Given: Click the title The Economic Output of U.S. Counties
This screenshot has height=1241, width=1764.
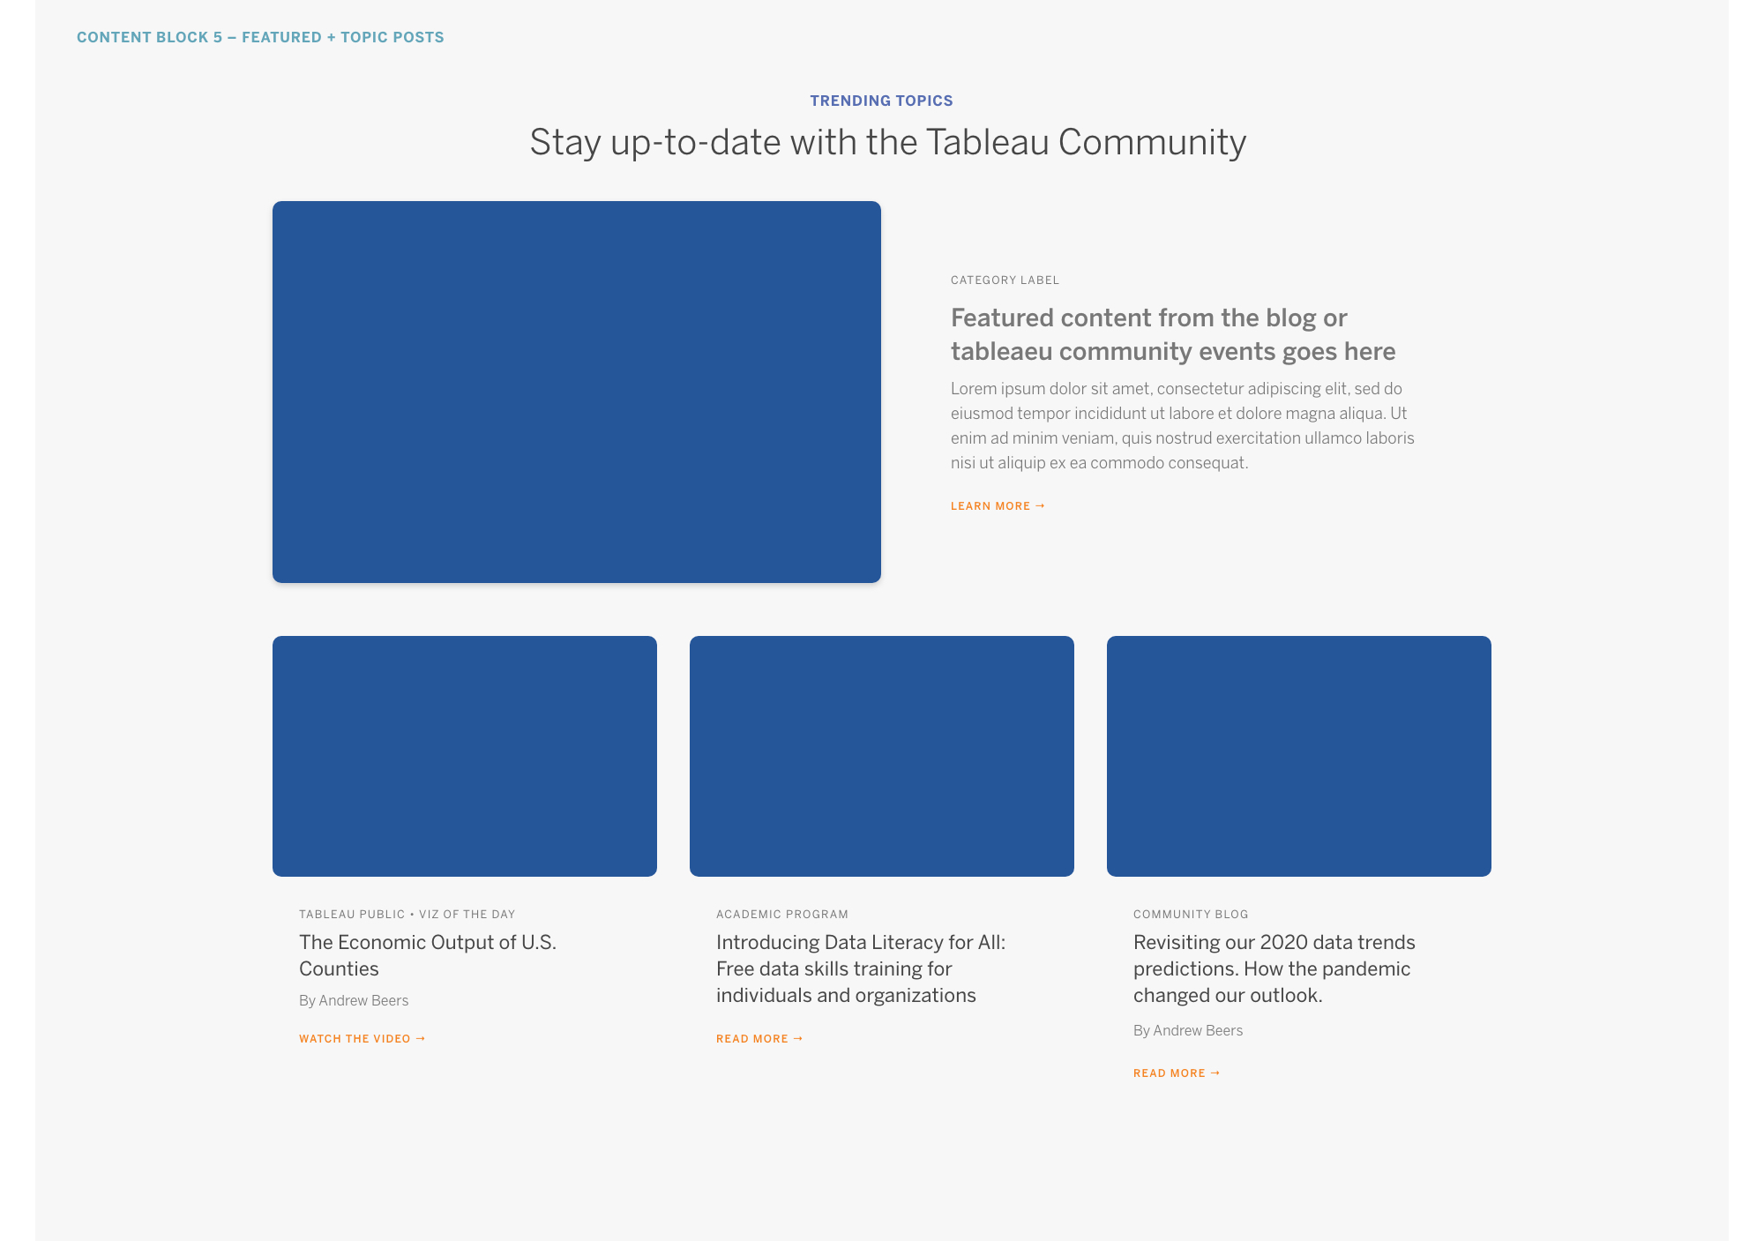Looking at the screenshot, I should (x=428, y=955).
